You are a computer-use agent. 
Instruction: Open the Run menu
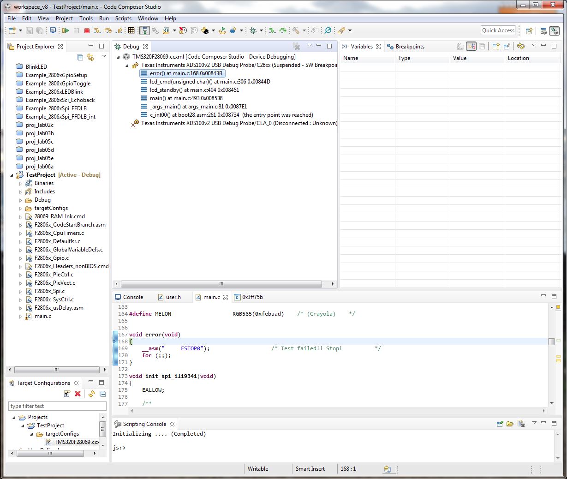coord(104,18)
